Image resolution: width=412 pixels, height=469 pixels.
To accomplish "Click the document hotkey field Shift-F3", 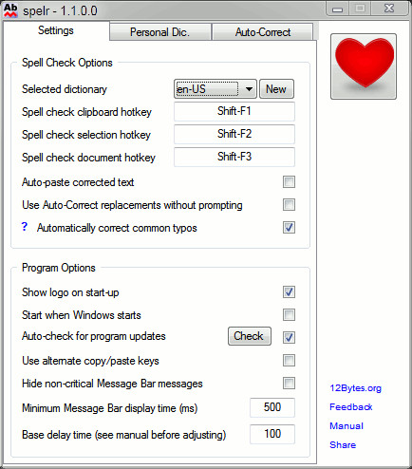I will coord(234,157).
